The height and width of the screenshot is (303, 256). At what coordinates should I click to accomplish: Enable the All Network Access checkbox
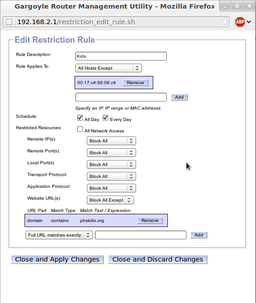80,129
